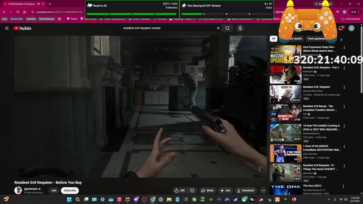
Task: Open options for Gaming With Green's stream
Action: click(x=344, y=88)
